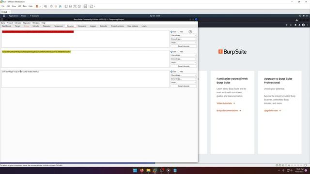The image size is (310, 174).
Task: Click VMware thumbnail bar view icon
Action: coord(71,6)
